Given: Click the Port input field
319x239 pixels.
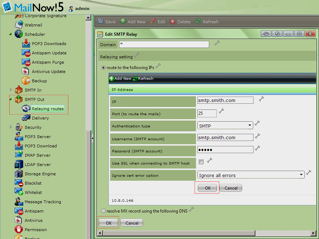Looking at the screenshot, I should pos(207,113).
